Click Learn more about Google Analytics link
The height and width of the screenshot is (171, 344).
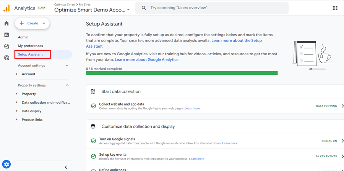click(146, 59)
